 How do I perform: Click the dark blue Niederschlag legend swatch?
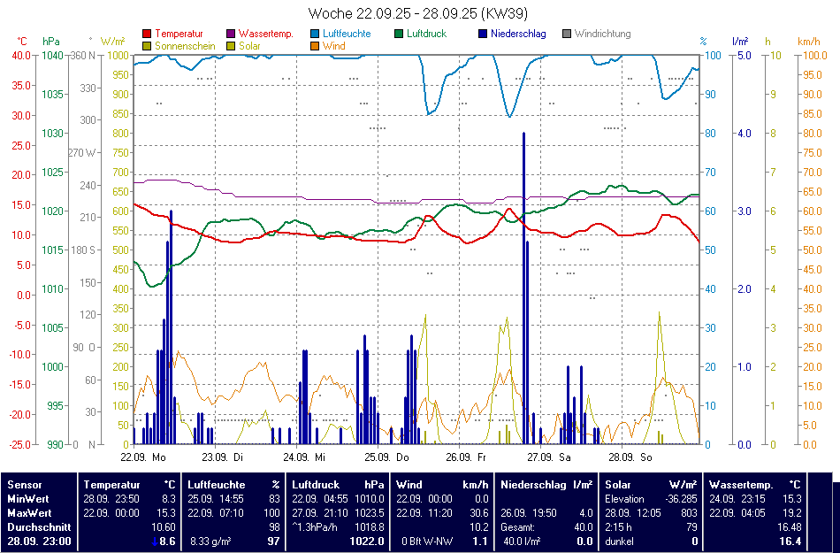point(483,34)
